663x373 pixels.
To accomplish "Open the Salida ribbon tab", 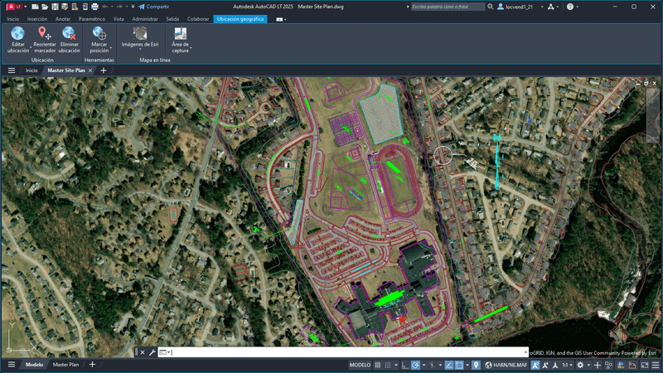I will (172, 19).
